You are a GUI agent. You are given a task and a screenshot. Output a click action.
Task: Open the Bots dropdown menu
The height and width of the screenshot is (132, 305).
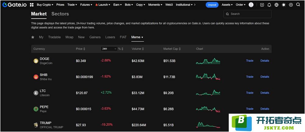129,5
